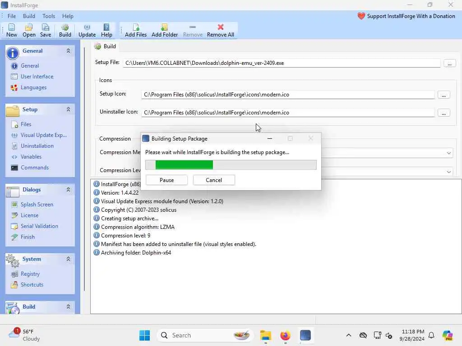The height and width of the screenshot is (346, 462).
Task: Open the Compression Method dropdown arrow
Action: point(448,153)
